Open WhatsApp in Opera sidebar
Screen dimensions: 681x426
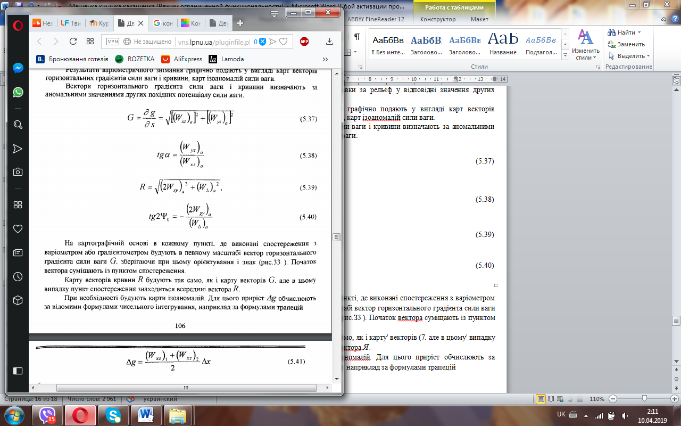(x=18, y=92)
